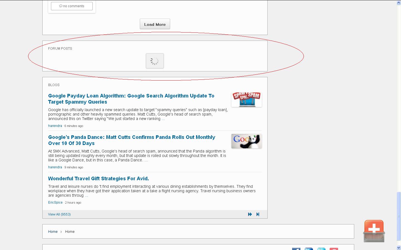Click scrollbar up arrow
Image resolution: width=401 pixels, height=250 pixels.
[x=398, y=2]
